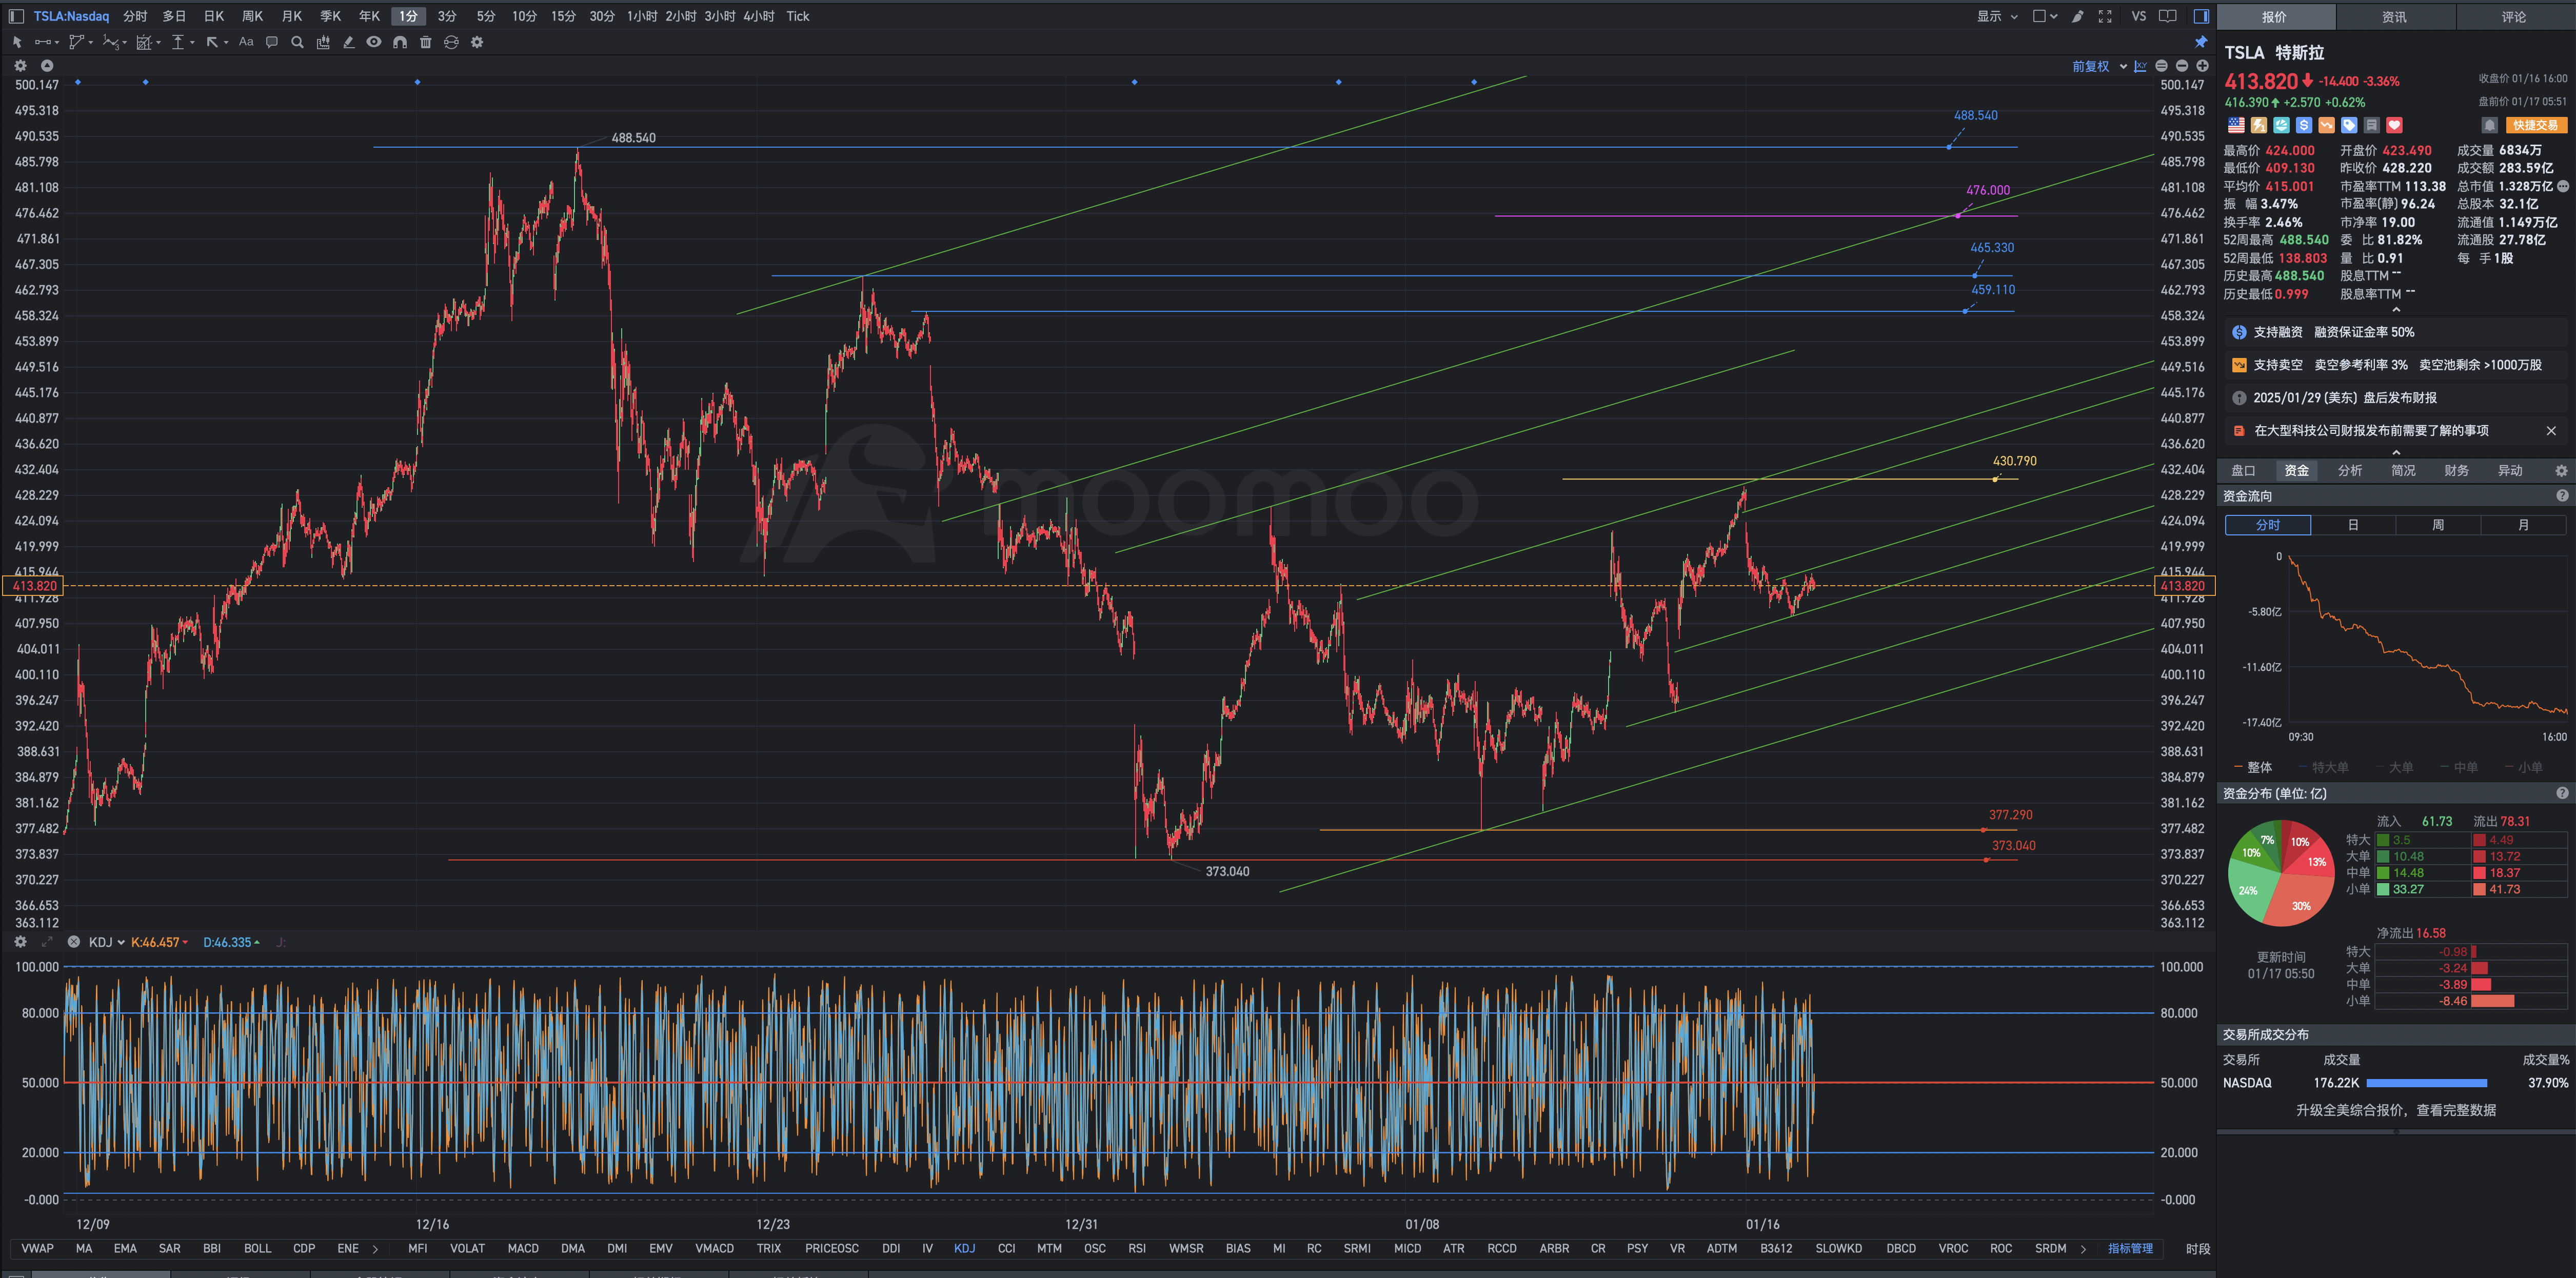Switch to 盘口 panel tab
Image resolution: width=2576 pixels, height=1278 pixels.
pos(2243,471)
